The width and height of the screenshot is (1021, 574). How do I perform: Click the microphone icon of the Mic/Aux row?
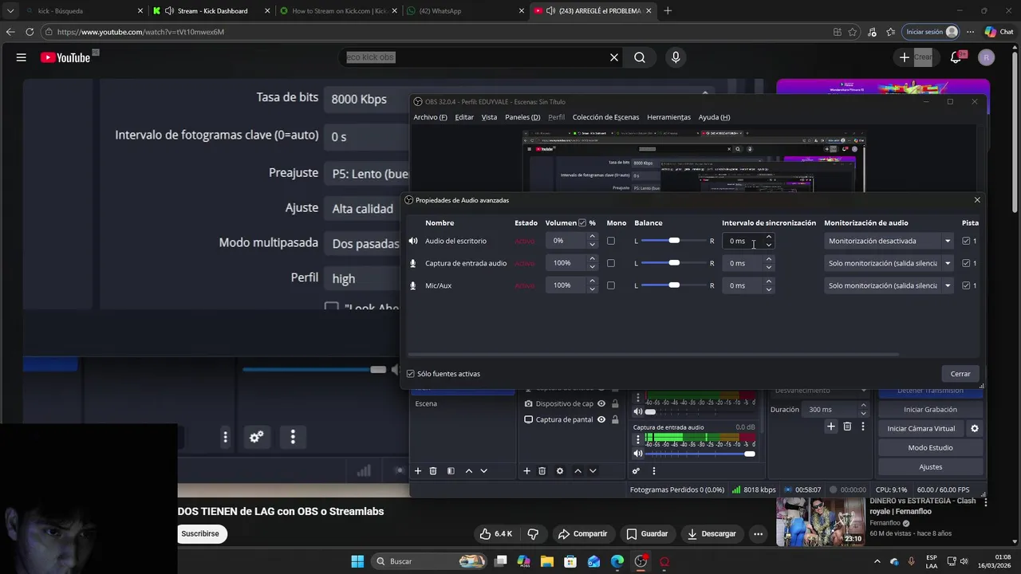coord(413,285)
